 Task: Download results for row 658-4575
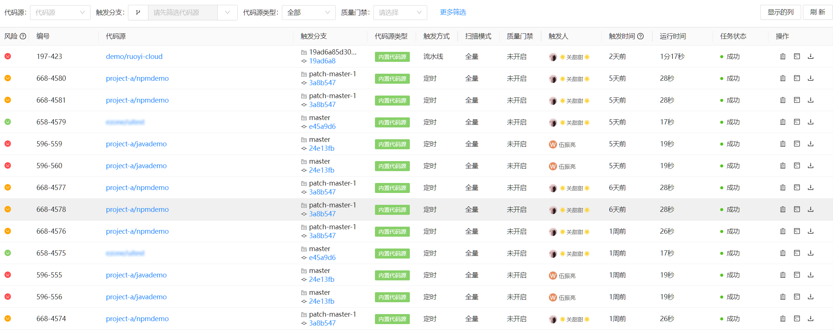(x=811, y=253)
